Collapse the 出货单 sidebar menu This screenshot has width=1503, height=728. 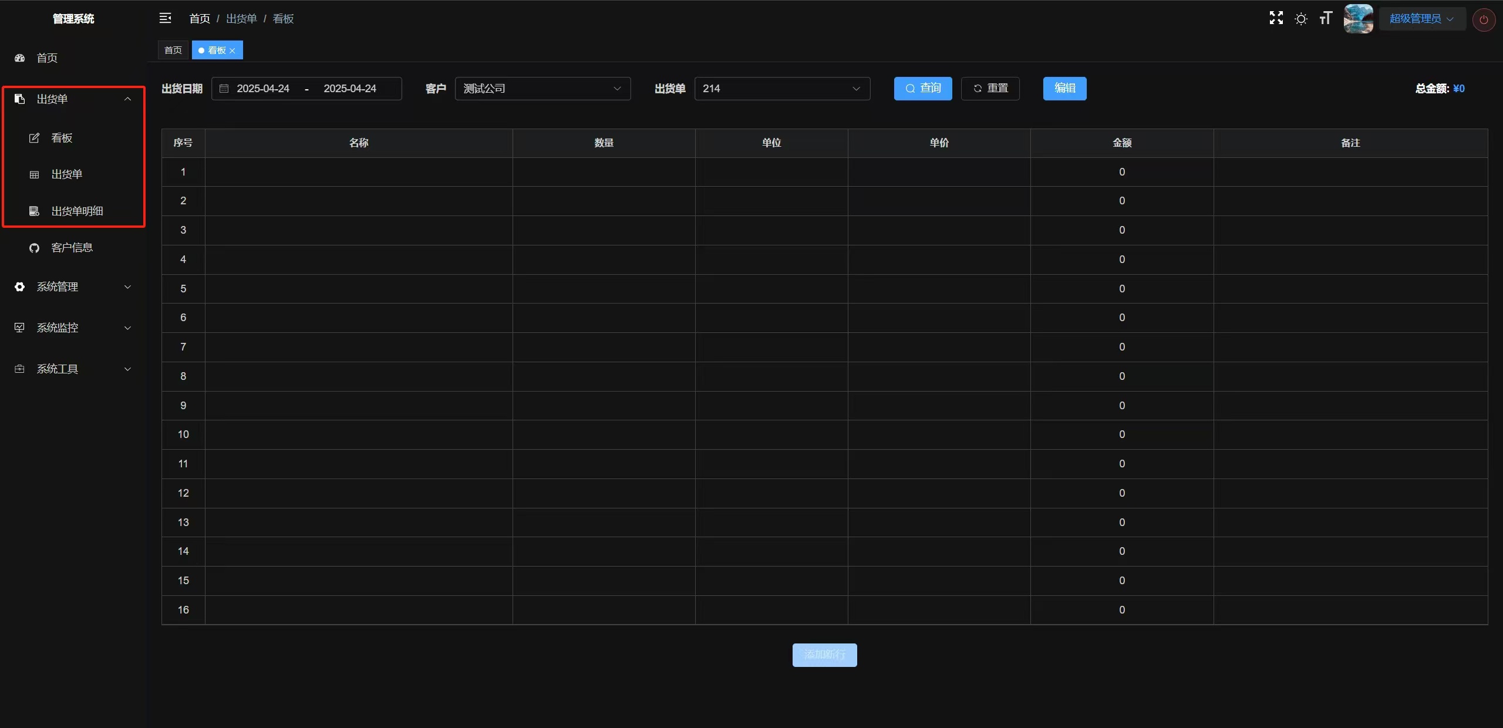pyautogui.click(x=73, y=99)
